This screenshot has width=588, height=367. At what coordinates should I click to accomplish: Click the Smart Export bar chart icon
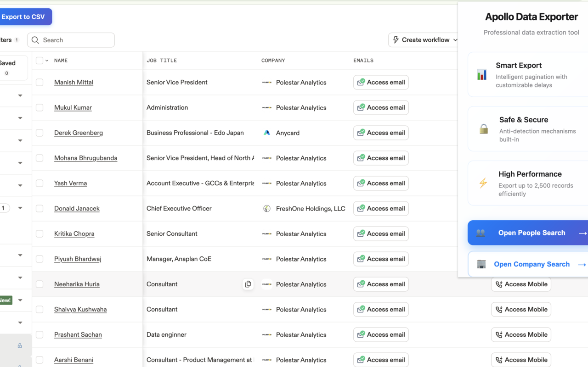(482, 74)
